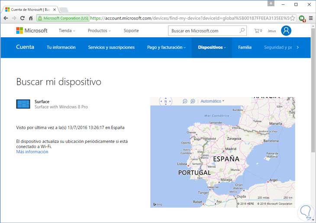Click the Jesus account name
Viewport: 316px width, 223px height.
pyautogui.click(x=272, y=31)
